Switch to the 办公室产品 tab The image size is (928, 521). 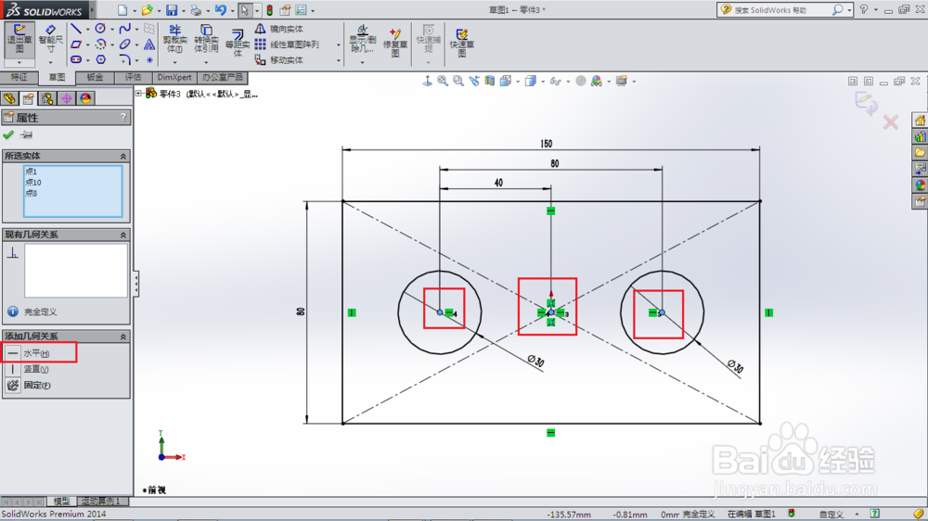point(222,78)
